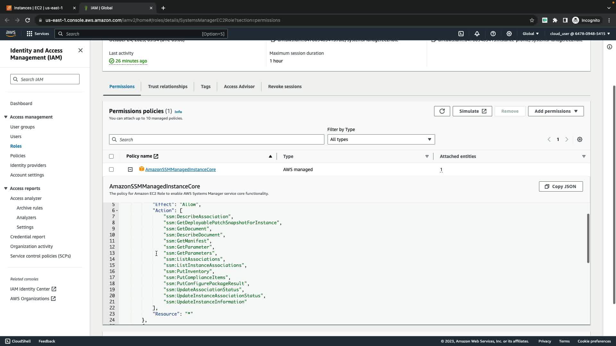The height and width of the screenshot is (346, 616).
Task: Open CloudShell icon in top navigation bar
Action: [x=461, y=34]
